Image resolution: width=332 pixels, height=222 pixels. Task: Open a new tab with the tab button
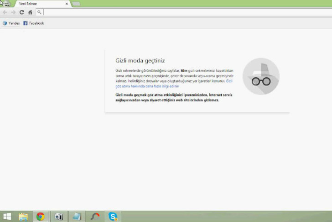(x=76, y=4)
